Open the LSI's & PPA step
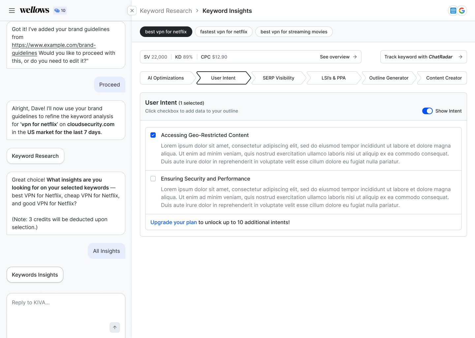The height and width of the screenshot is (338, 475). tap(333, 78)
